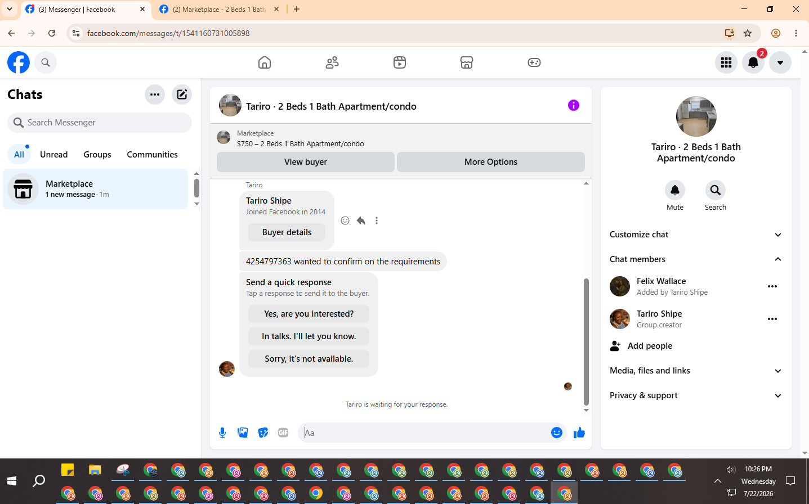Image resolution: width=809 pixels, height=504 pixels.
Task: Open the volume control in system tray
Action: (x=731, y=470)
